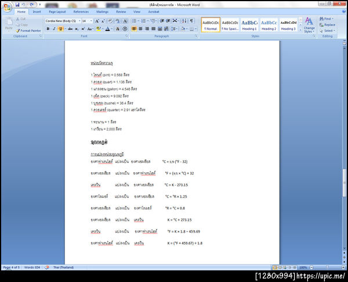This screenshot has height=282, width=348.
Task: Show or hide paragraph marks
Action: click(x=191, y=21)
